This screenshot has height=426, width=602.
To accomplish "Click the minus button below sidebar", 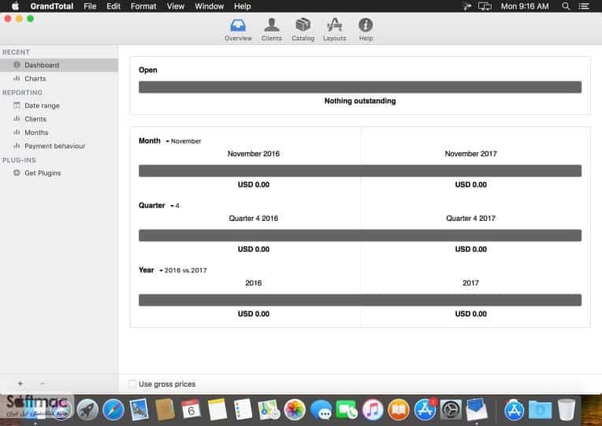I will 43,383.
